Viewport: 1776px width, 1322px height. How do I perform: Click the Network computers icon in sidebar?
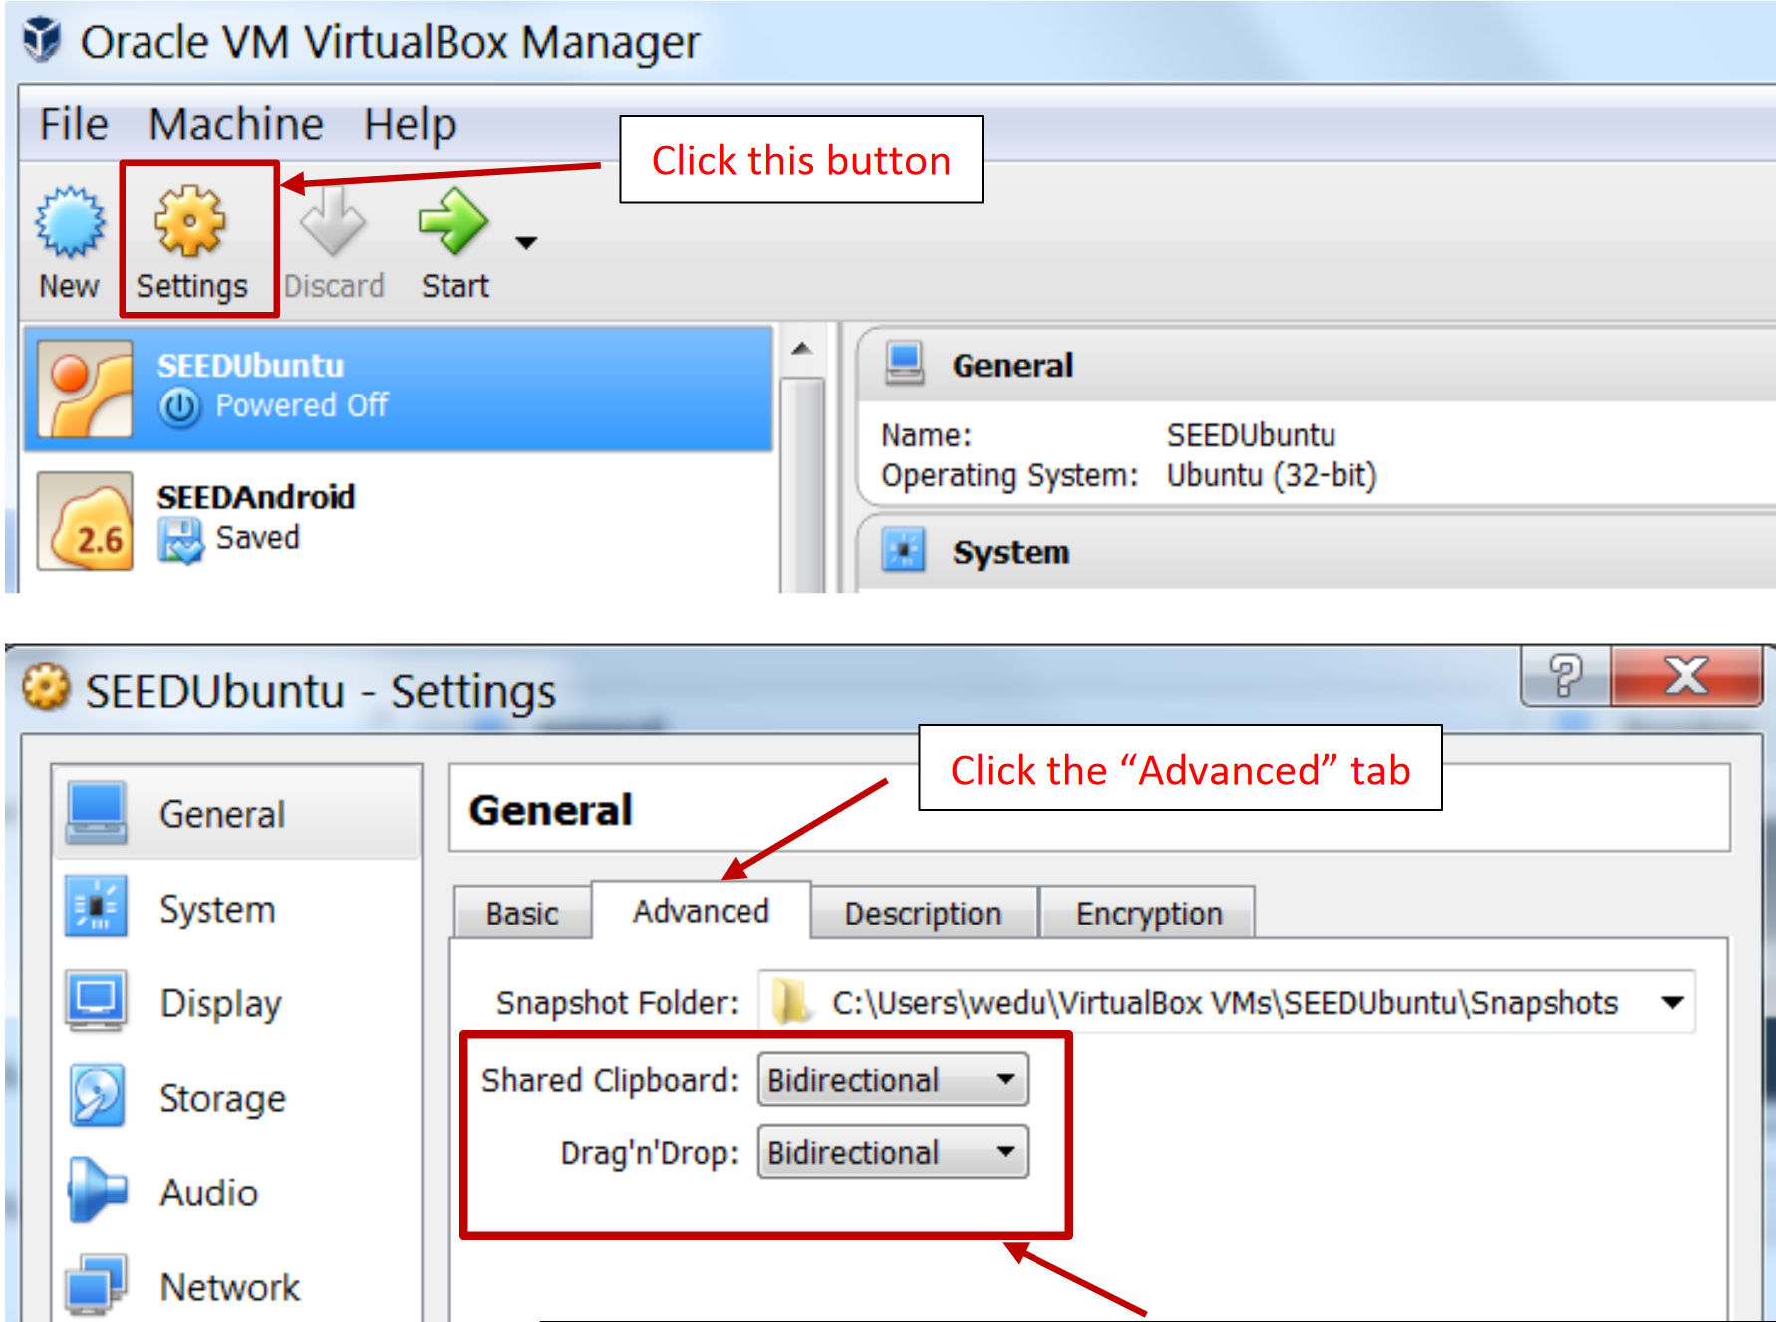click(96, 1285)
